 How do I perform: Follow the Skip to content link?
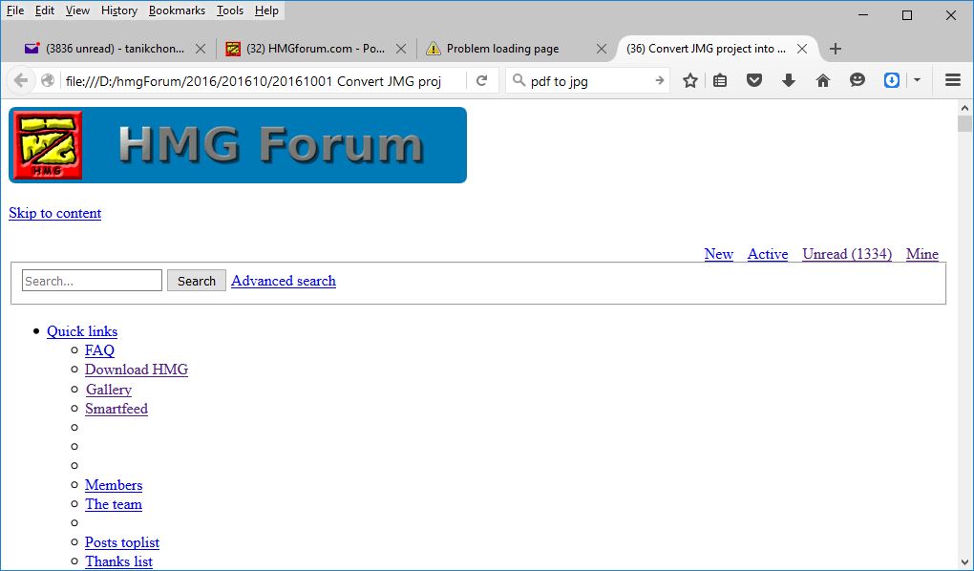[54, 213]
